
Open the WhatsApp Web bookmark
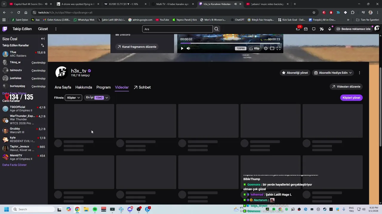tap(84, 20)
